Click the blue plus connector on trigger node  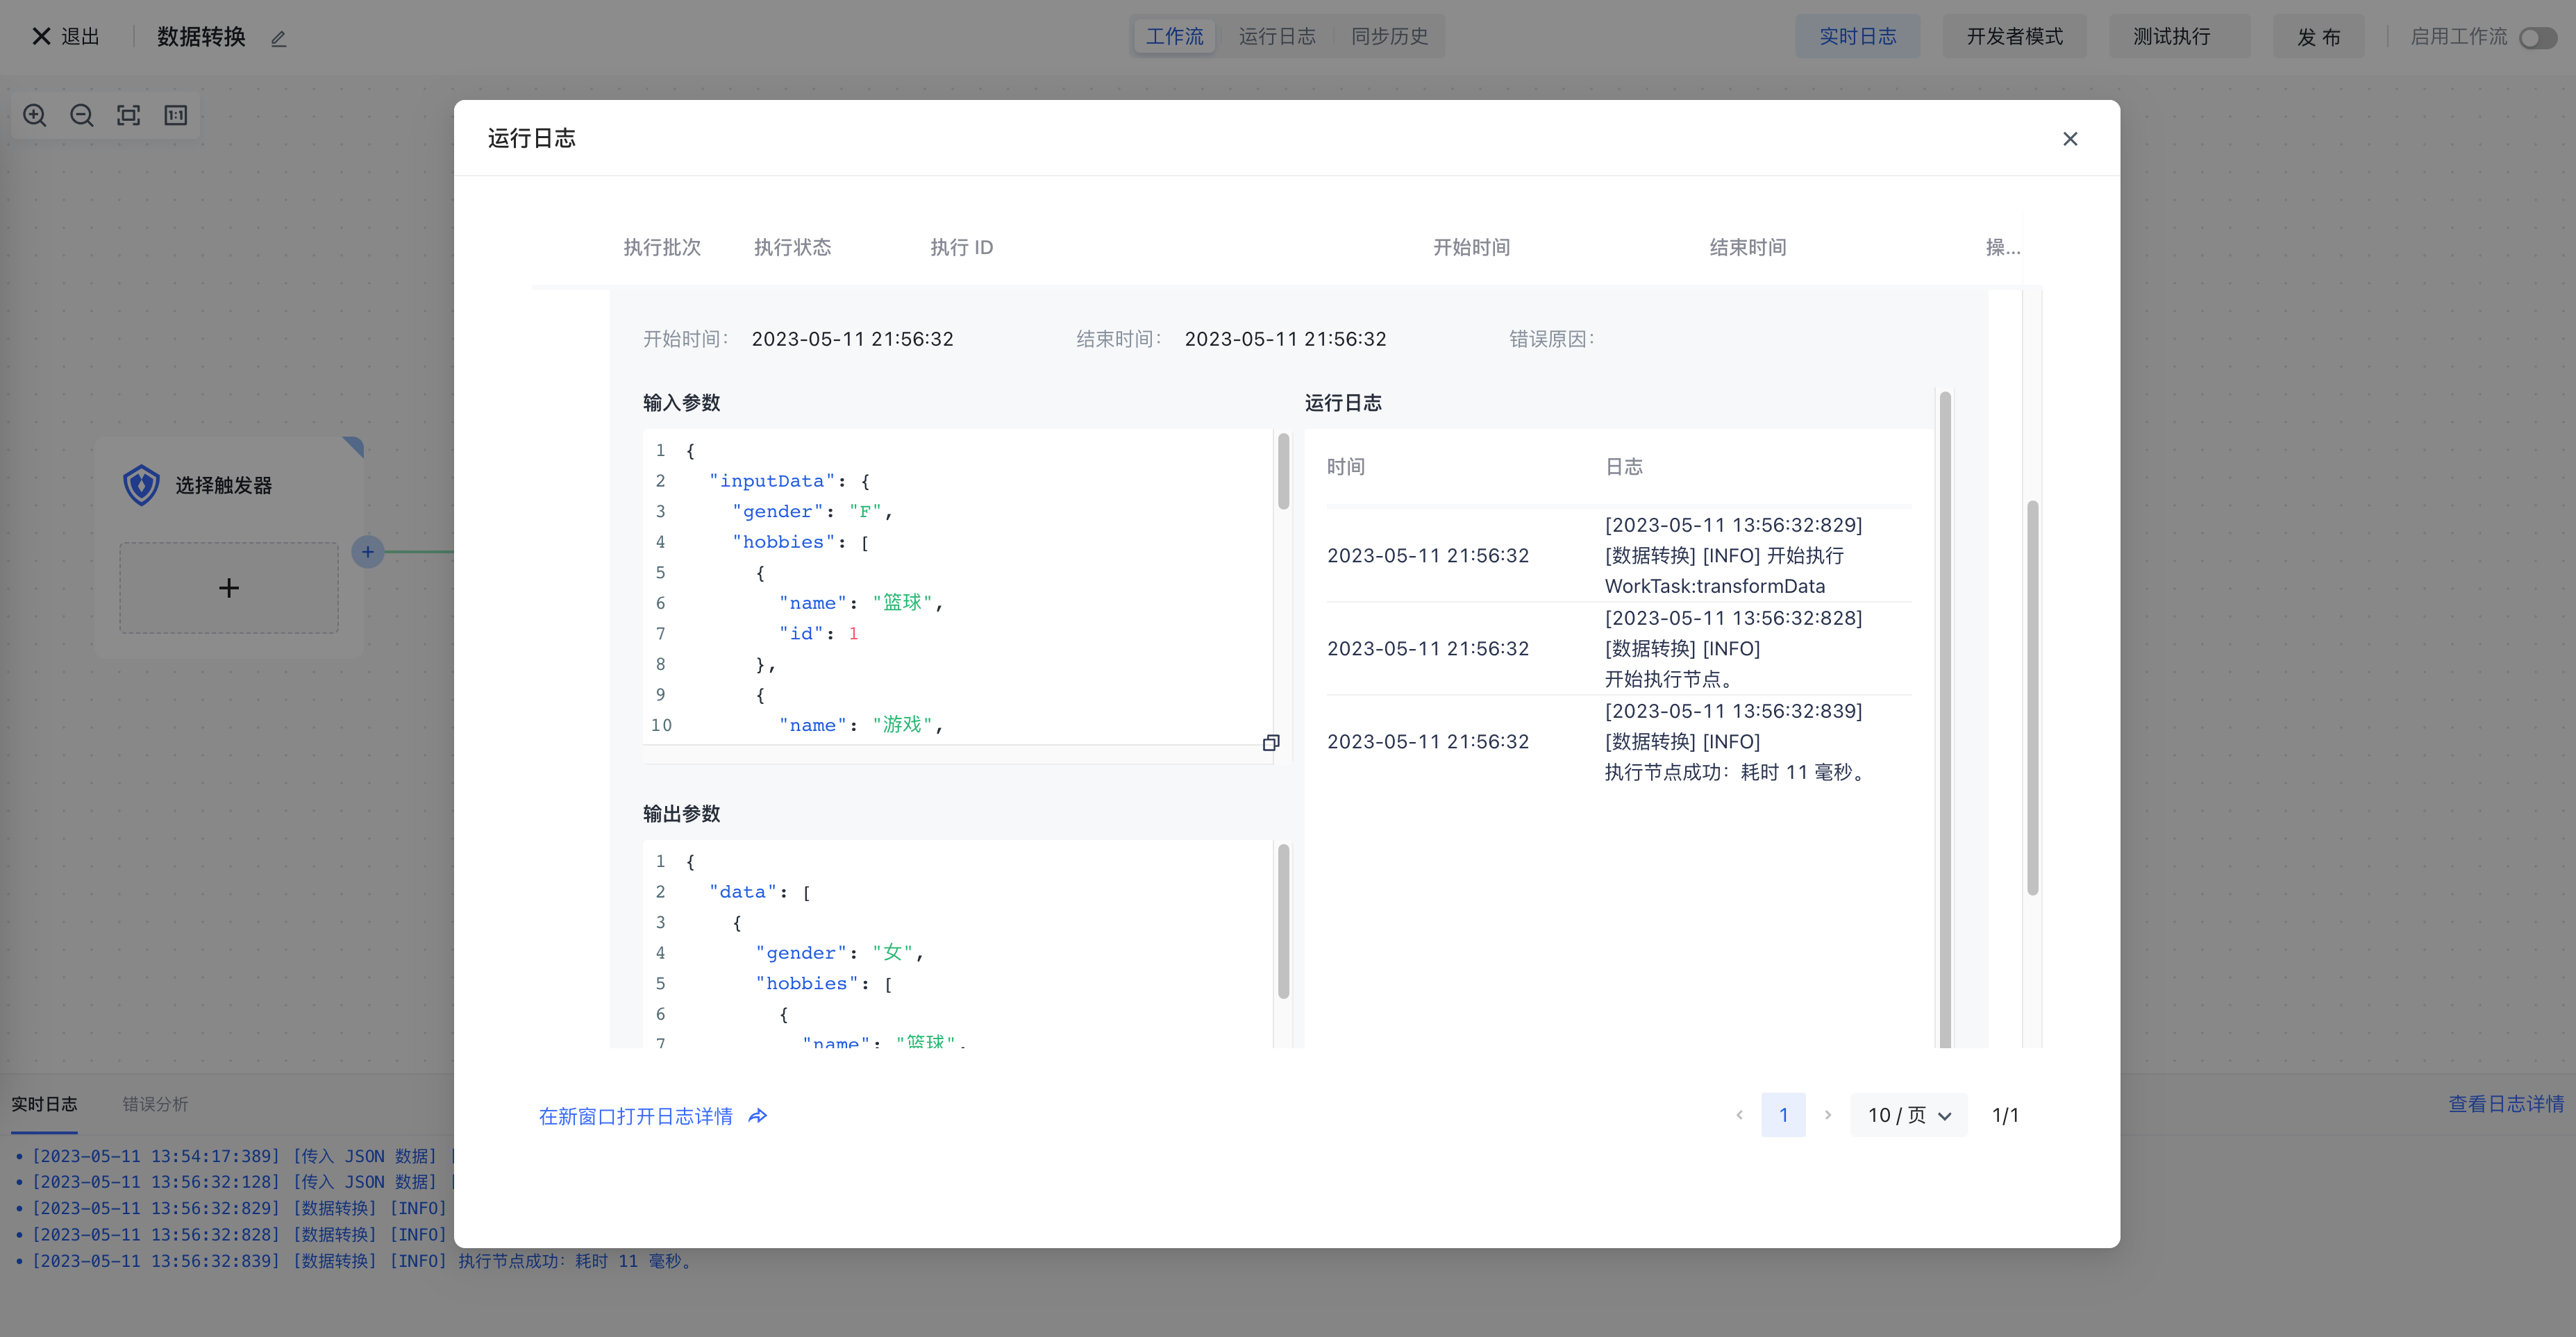point(368,552)
